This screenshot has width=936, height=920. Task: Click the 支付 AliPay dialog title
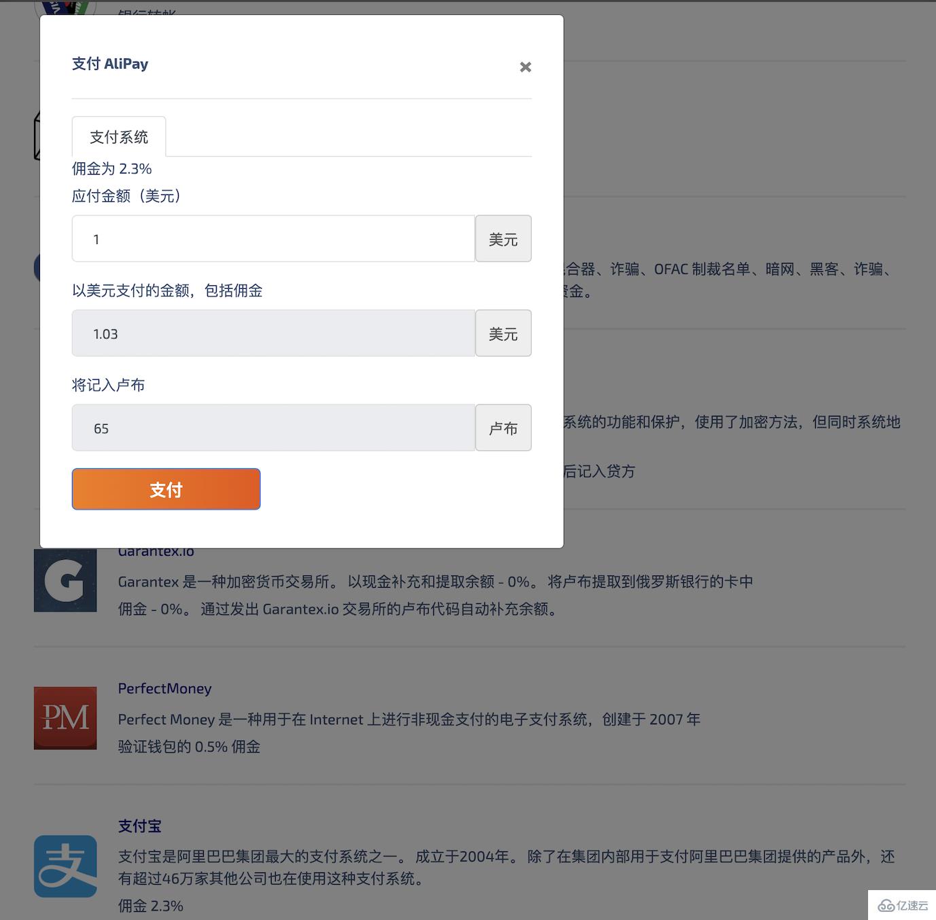(x=110, y=64)
